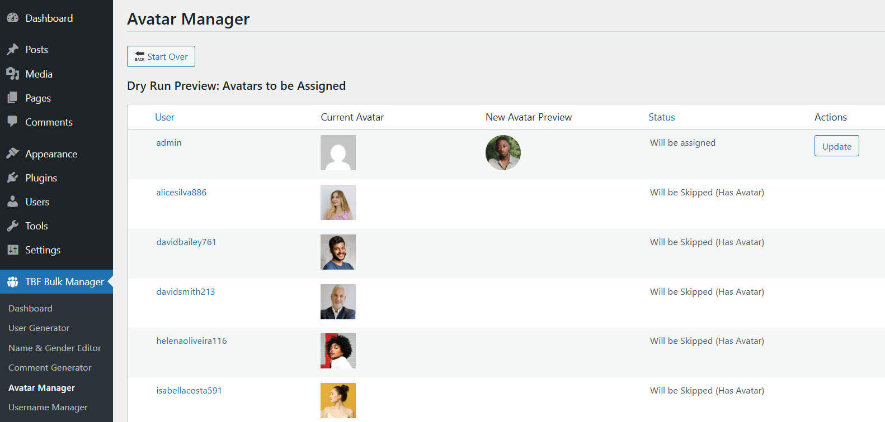Sort table by Status column header

pyautogui.click(x=661, y=117)
